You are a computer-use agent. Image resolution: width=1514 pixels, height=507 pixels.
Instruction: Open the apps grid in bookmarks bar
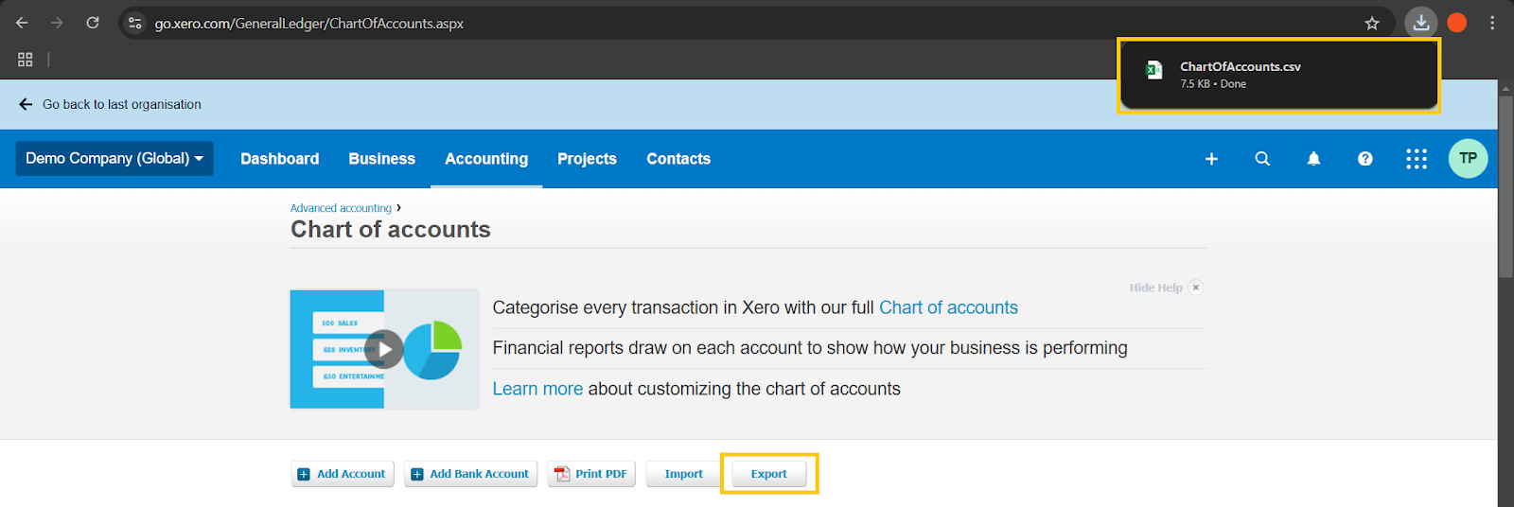pyautogui.click(x=26, y=60)
